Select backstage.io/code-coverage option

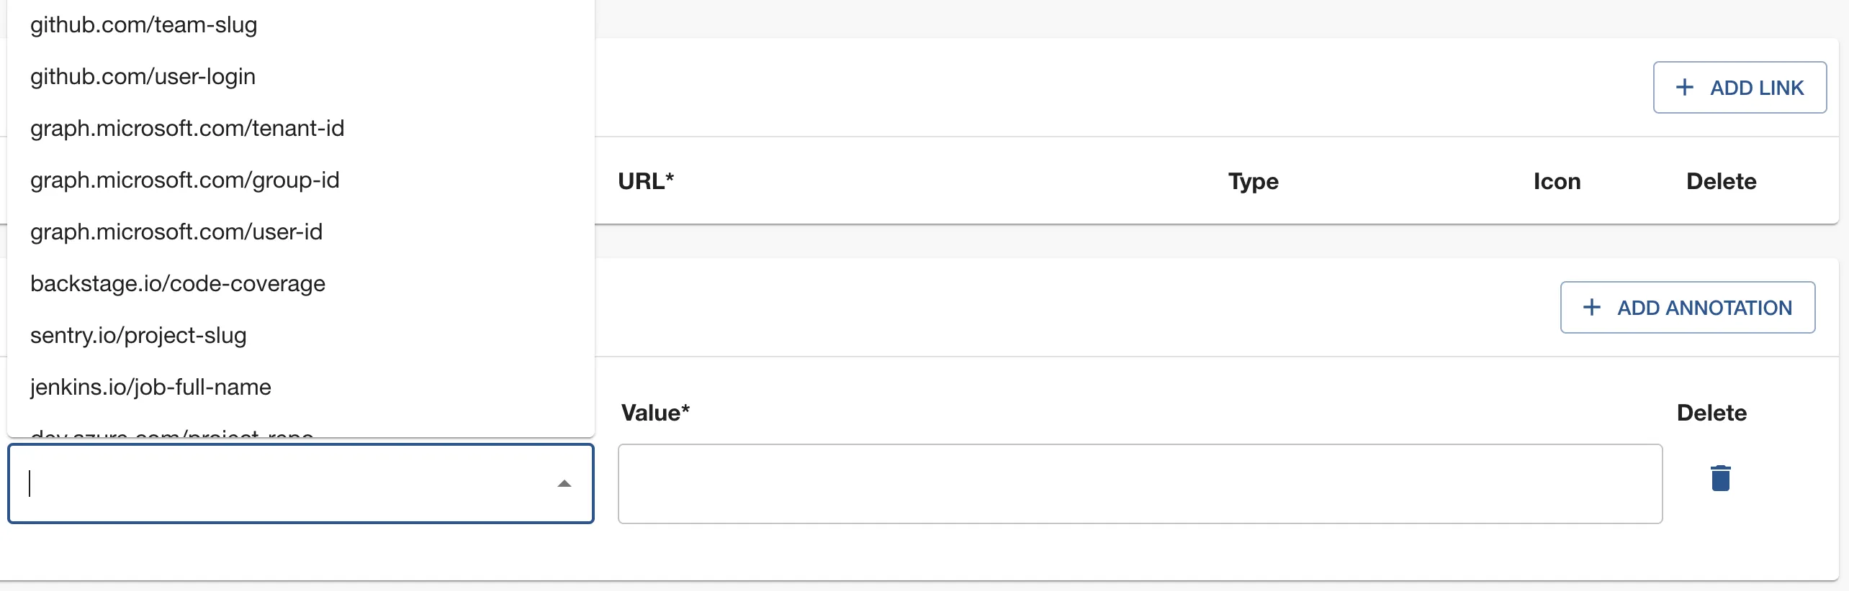click(x=178, y=284)
